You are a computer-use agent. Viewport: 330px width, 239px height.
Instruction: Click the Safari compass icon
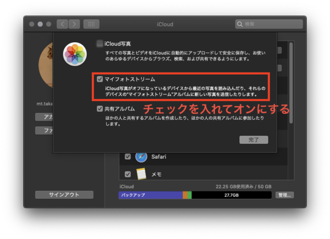click(141, 157)
